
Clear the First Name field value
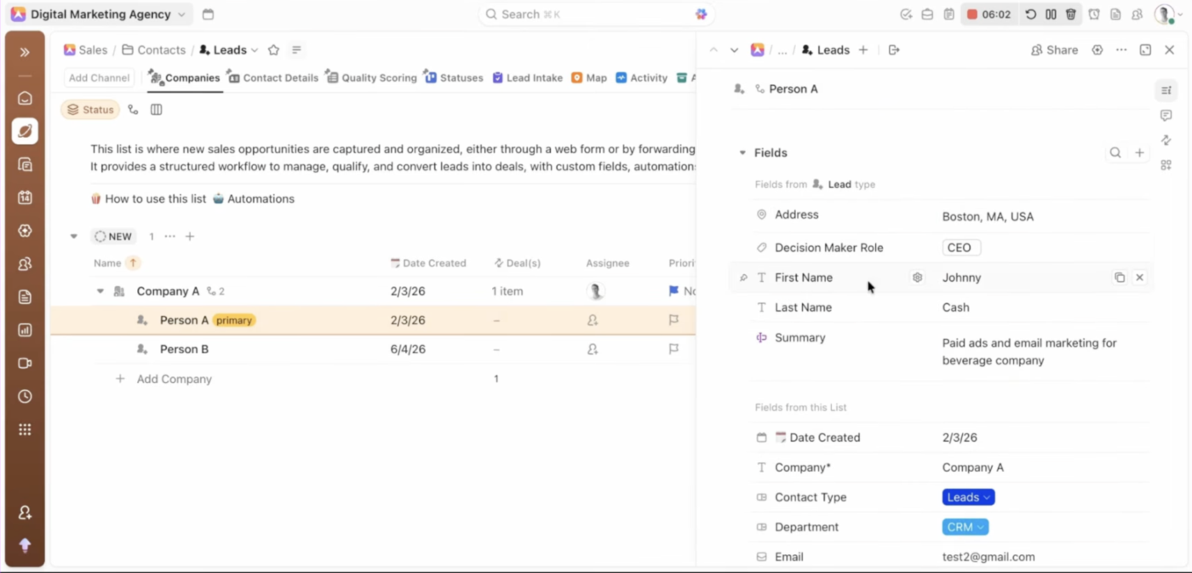[x=1139, y=278]
